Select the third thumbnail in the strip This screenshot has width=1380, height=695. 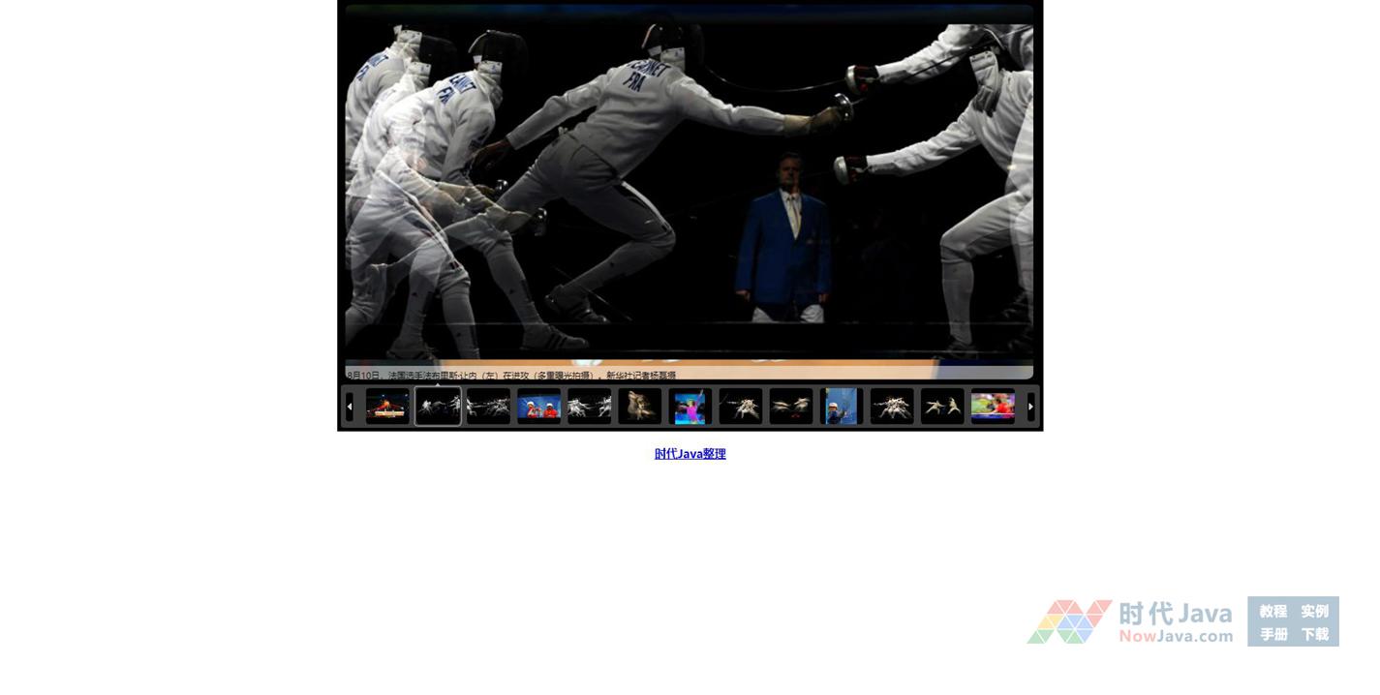pos(488,407)
